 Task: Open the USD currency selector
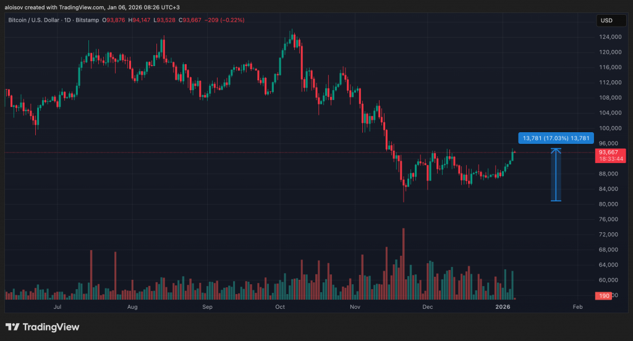point(606,20)
